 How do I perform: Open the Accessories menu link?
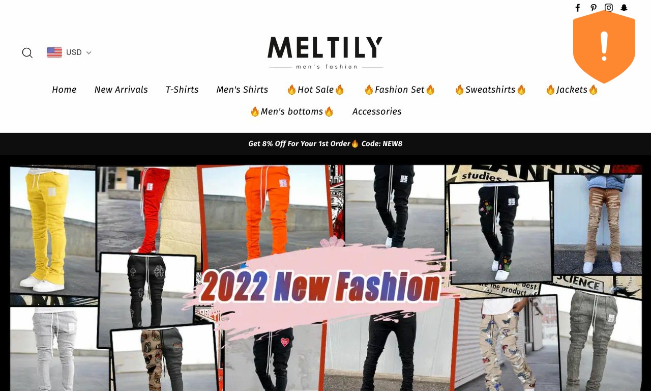[377, 111]
